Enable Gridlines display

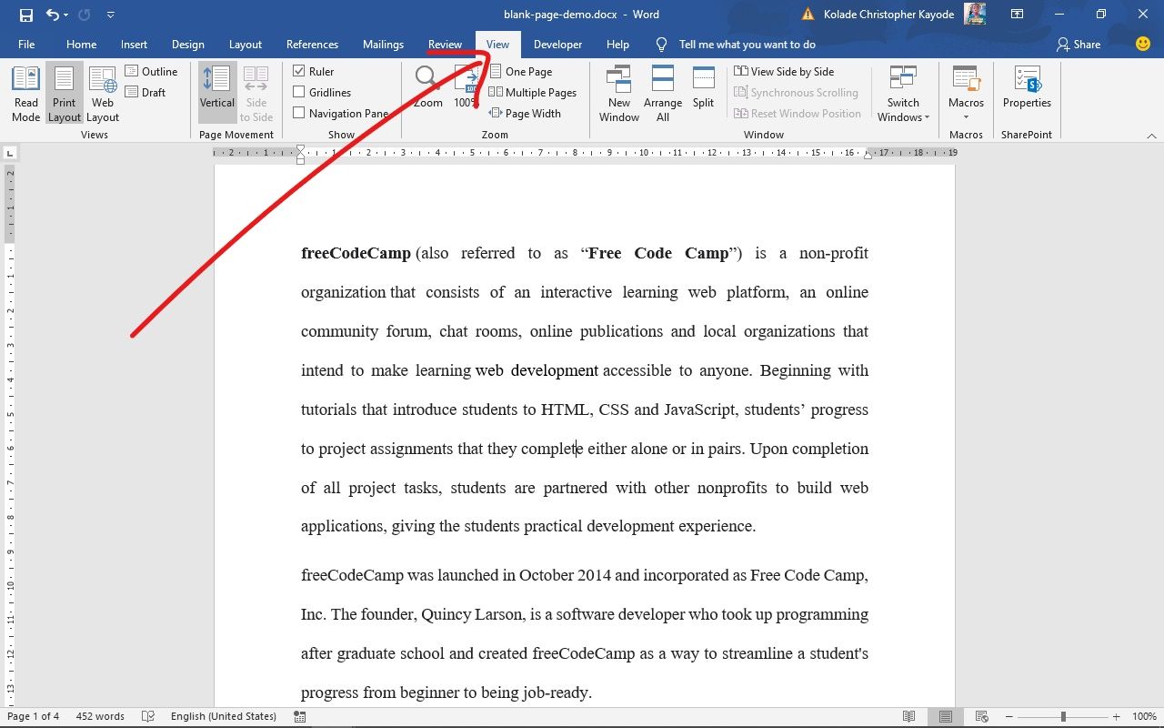click(x=300, y=92)
